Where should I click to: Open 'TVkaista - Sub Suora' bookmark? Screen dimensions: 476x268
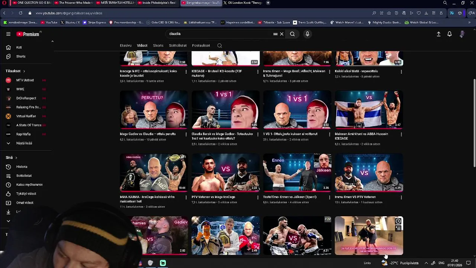click(x=274, y=22)
